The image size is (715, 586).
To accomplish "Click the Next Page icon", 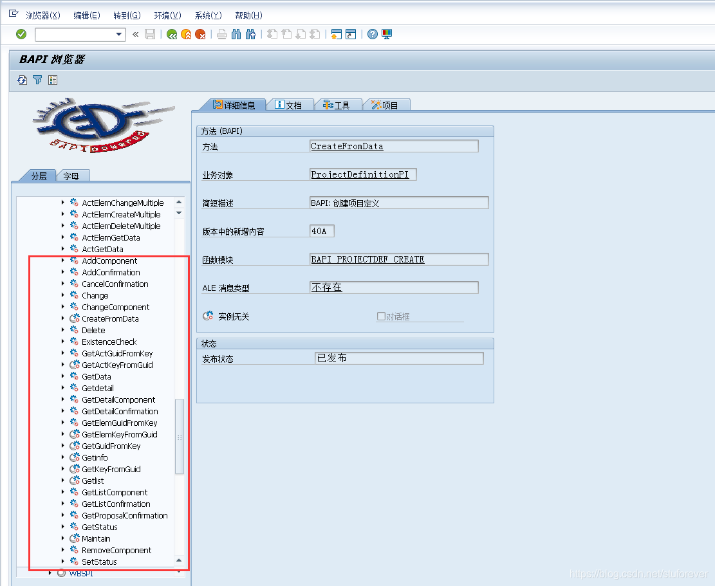I will pos(301,34).
